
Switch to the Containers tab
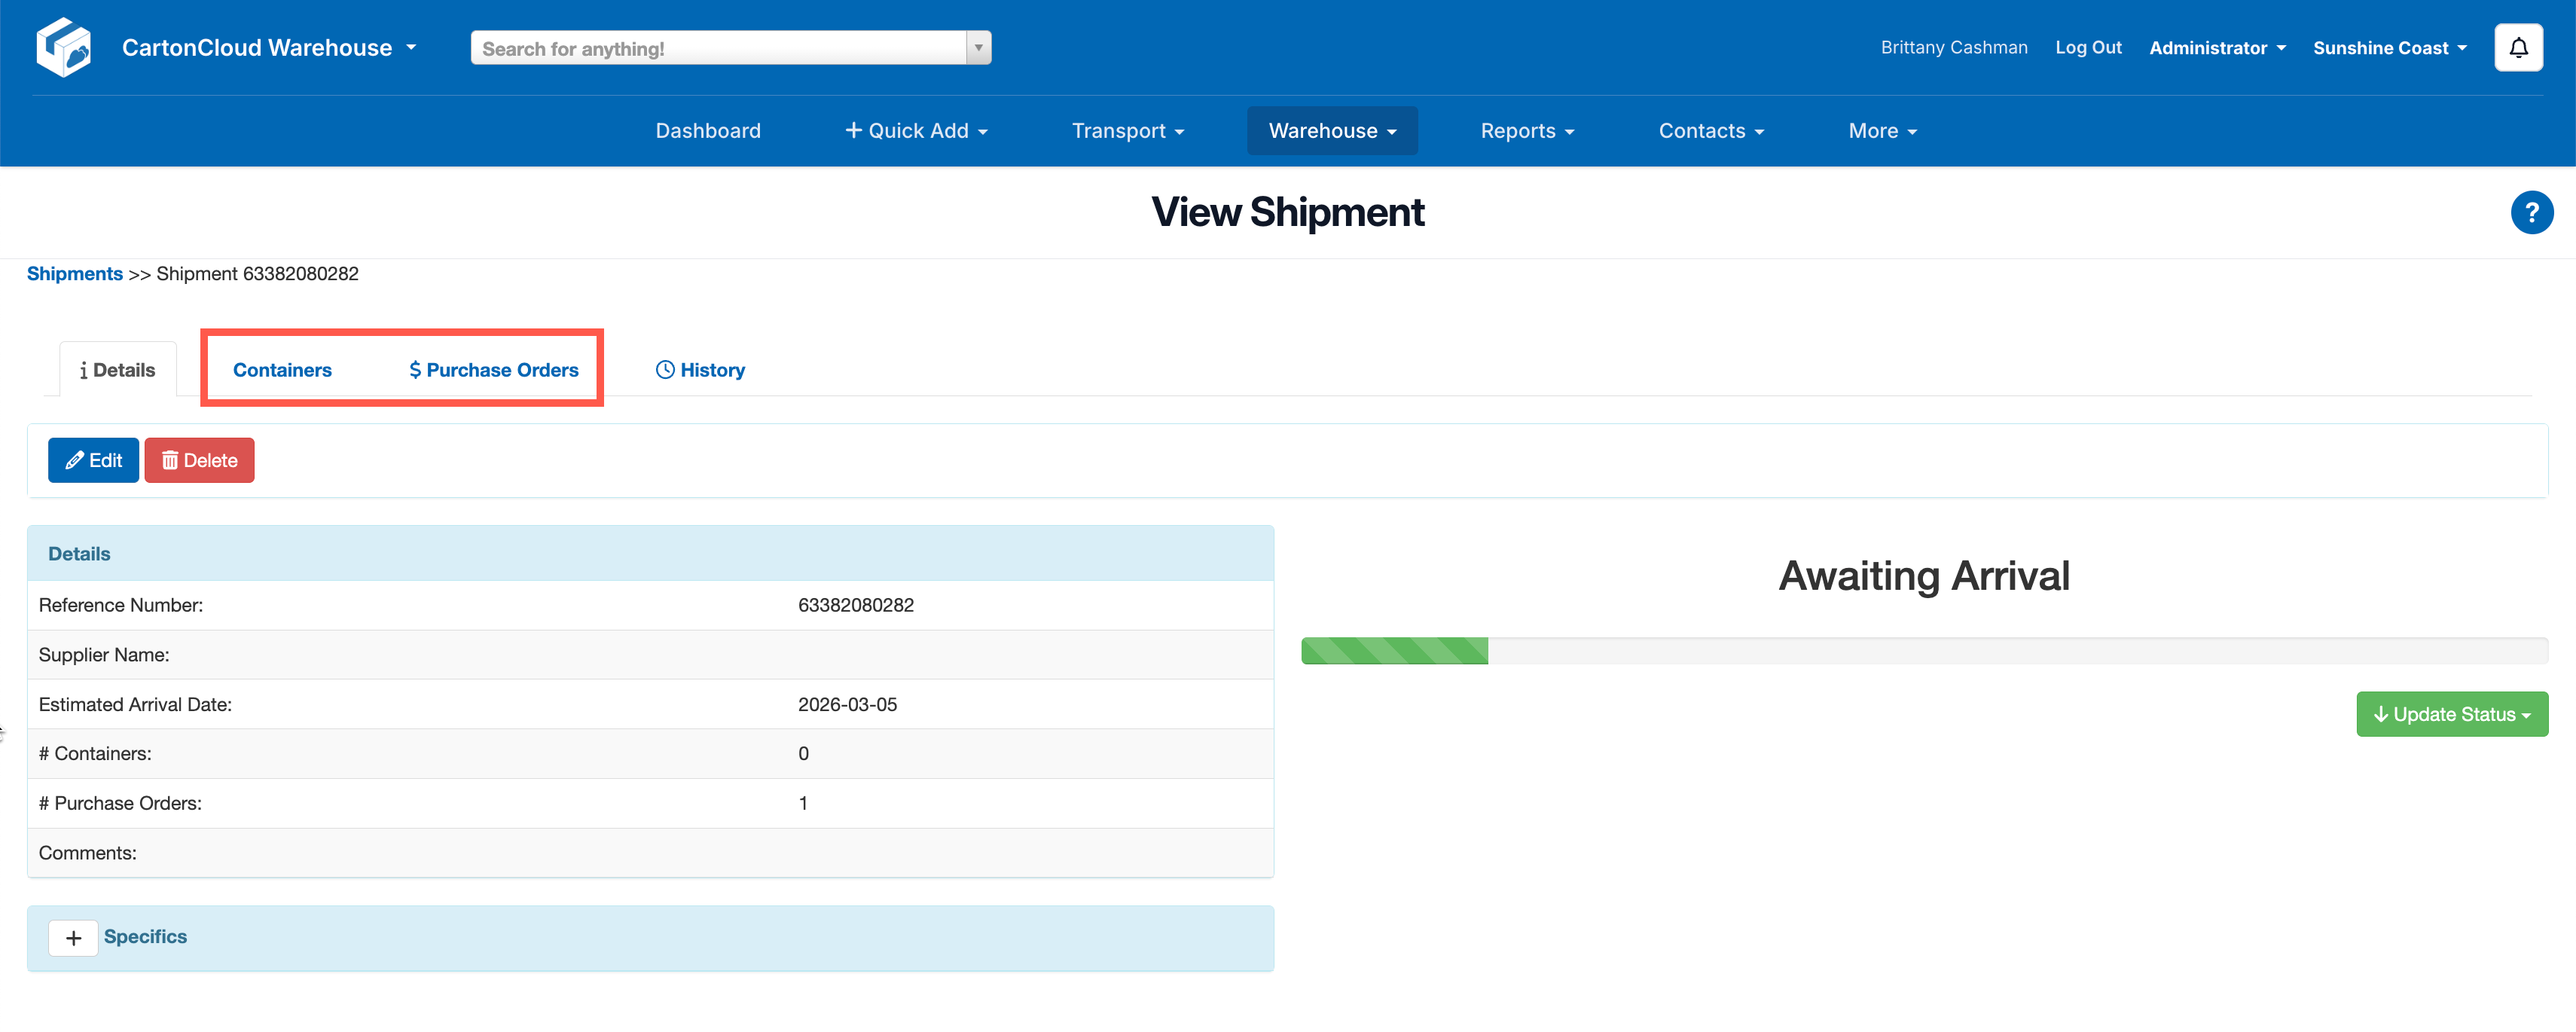click(x=282, y=370)
